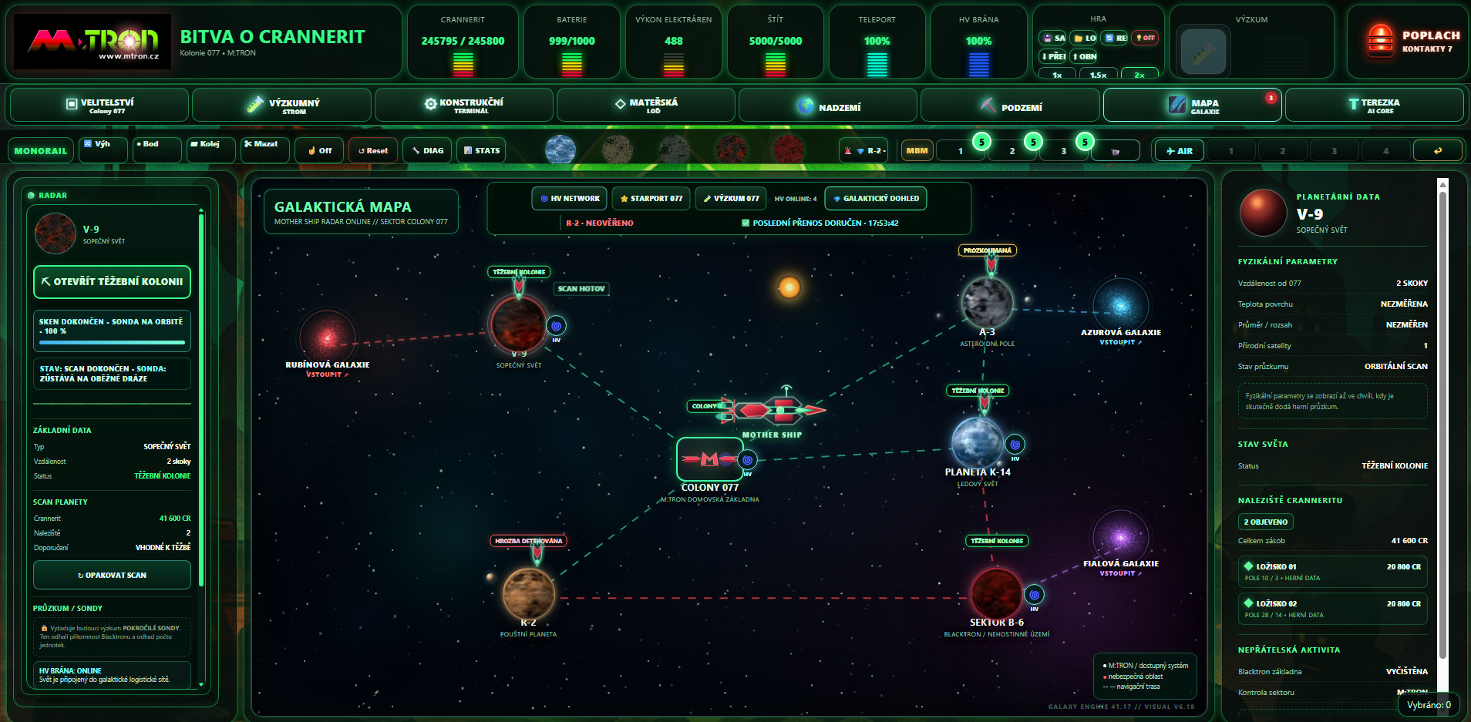1471x722 pixels.
Task: Click the monorail Reset button
Action: [373, 150]
